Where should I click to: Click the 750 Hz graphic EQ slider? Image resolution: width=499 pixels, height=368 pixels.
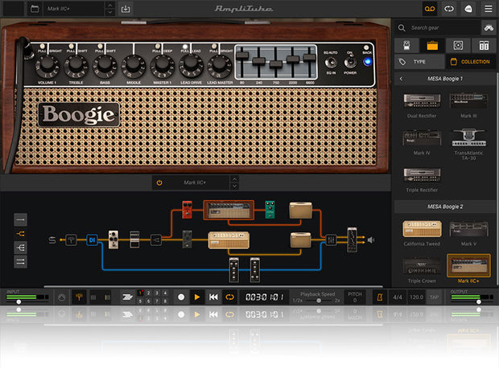point(275,63)
